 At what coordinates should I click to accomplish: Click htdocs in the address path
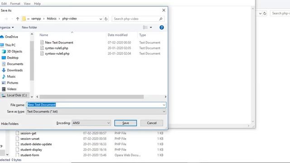52,19
